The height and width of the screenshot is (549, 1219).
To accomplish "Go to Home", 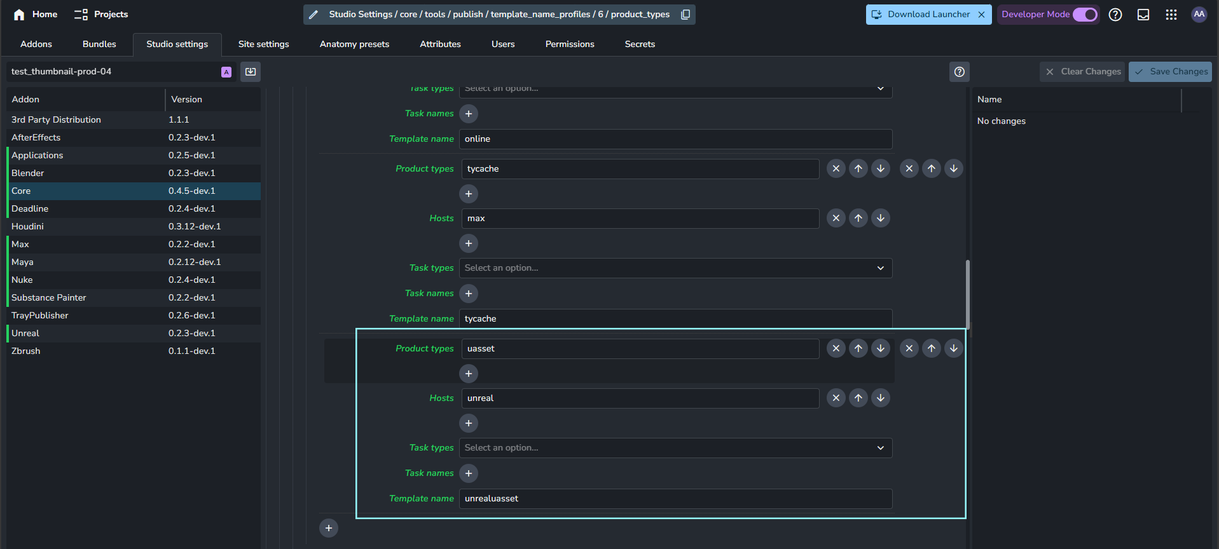I will [36, 15].
